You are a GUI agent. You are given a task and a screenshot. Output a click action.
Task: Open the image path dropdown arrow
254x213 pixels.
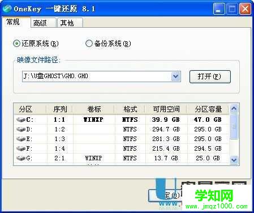[x=176, y=76]
